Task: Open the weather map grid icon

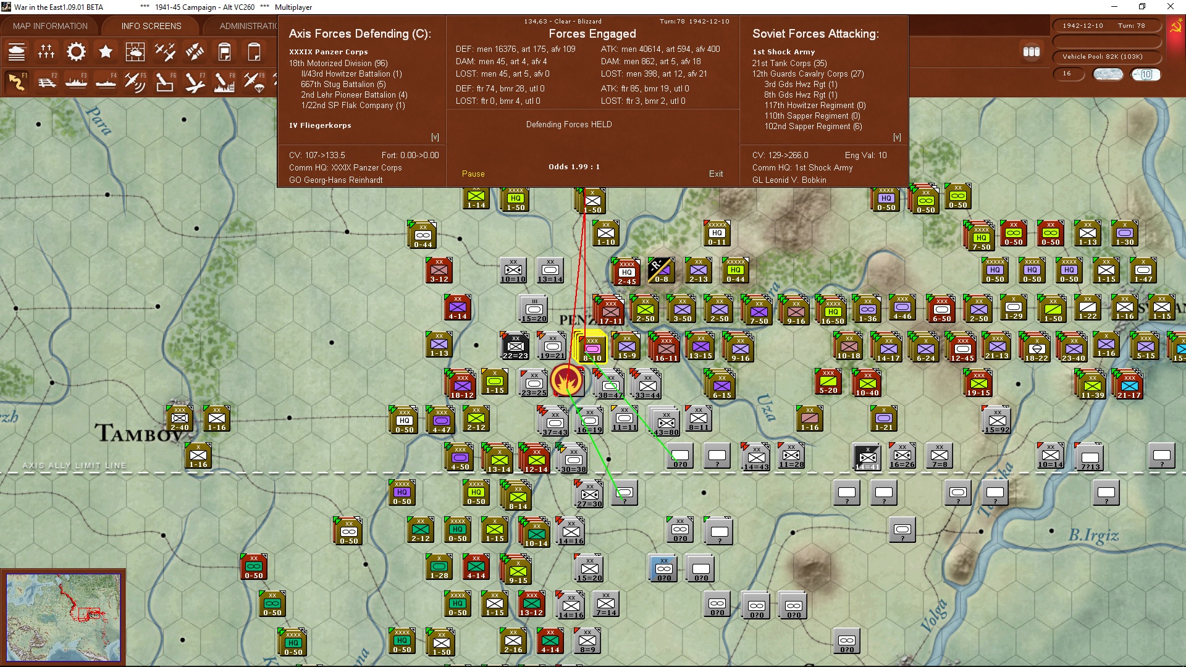Action: [x=135, y=52]
